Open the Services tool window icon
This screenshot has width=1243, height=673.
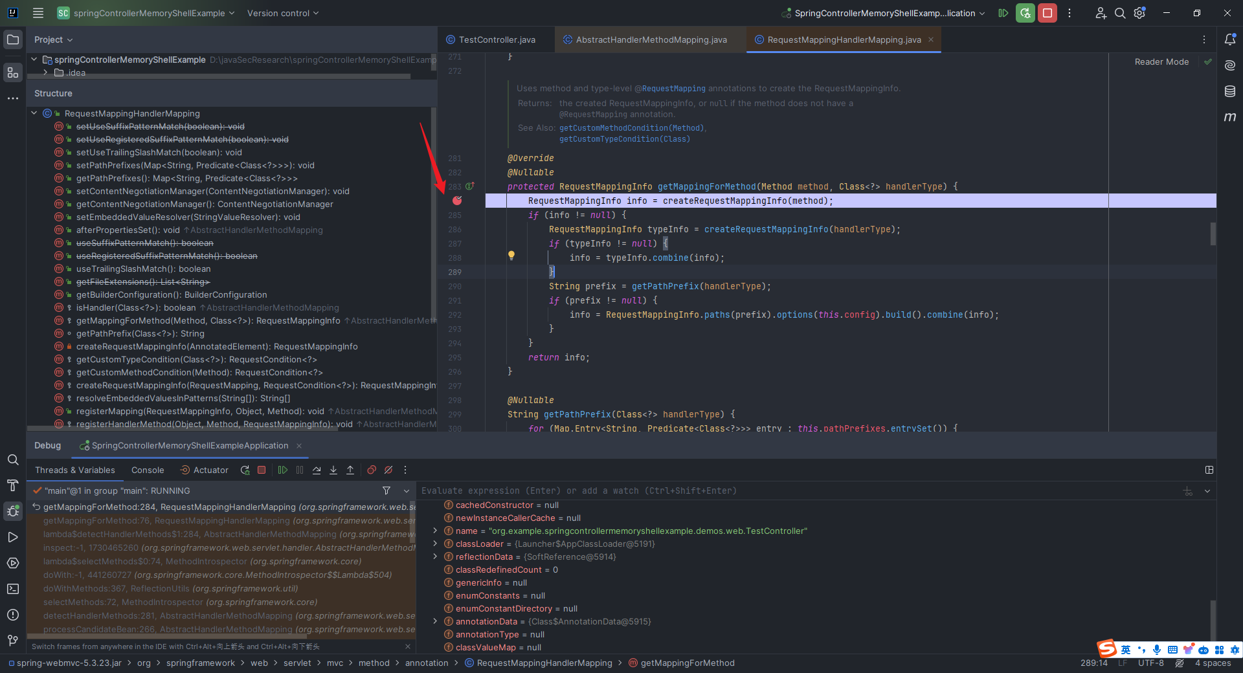tap(13, 563)
